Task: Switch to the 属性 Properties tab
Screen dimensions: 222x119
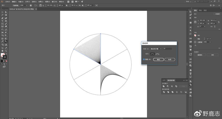Action: coord(195,10)
